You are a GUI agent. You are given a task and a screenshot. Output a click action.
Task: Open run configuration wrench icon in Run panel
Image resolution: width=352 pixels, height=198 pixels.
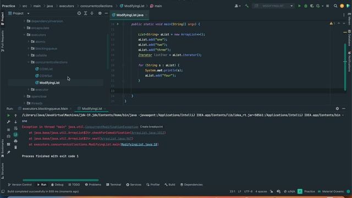click(x=9, y=122)
